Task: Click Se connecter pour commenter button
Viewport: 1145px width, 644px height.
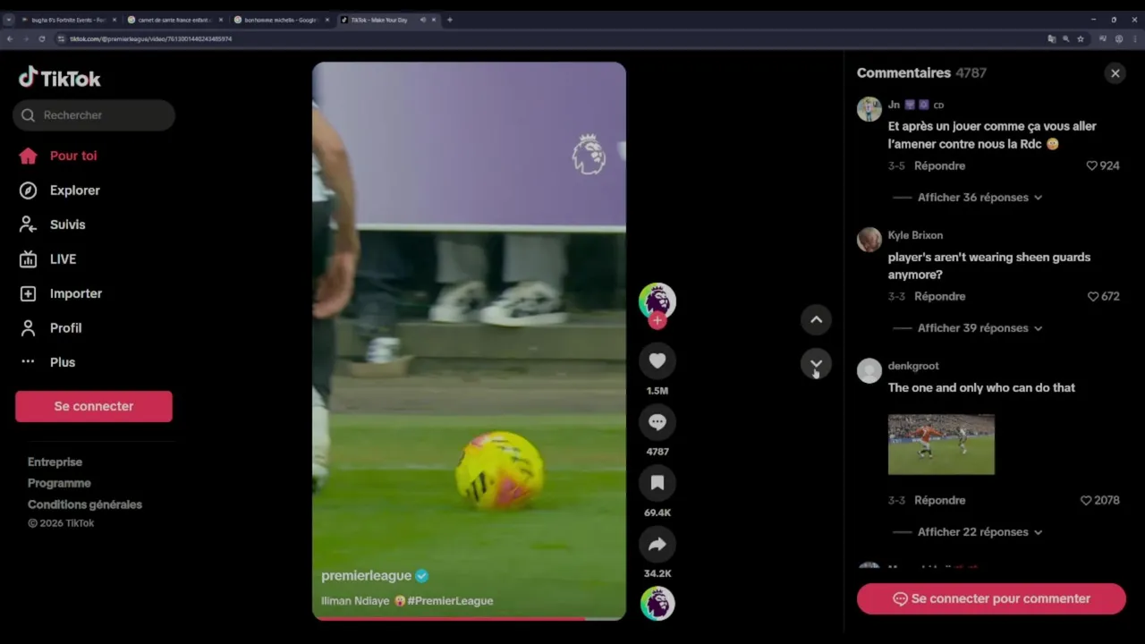Action: coord(991,599)
